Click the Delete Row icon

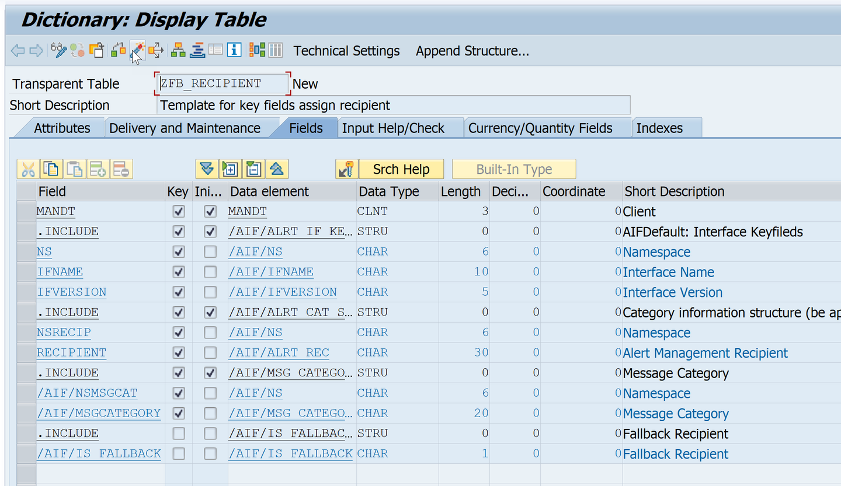[x=121, y=169]
